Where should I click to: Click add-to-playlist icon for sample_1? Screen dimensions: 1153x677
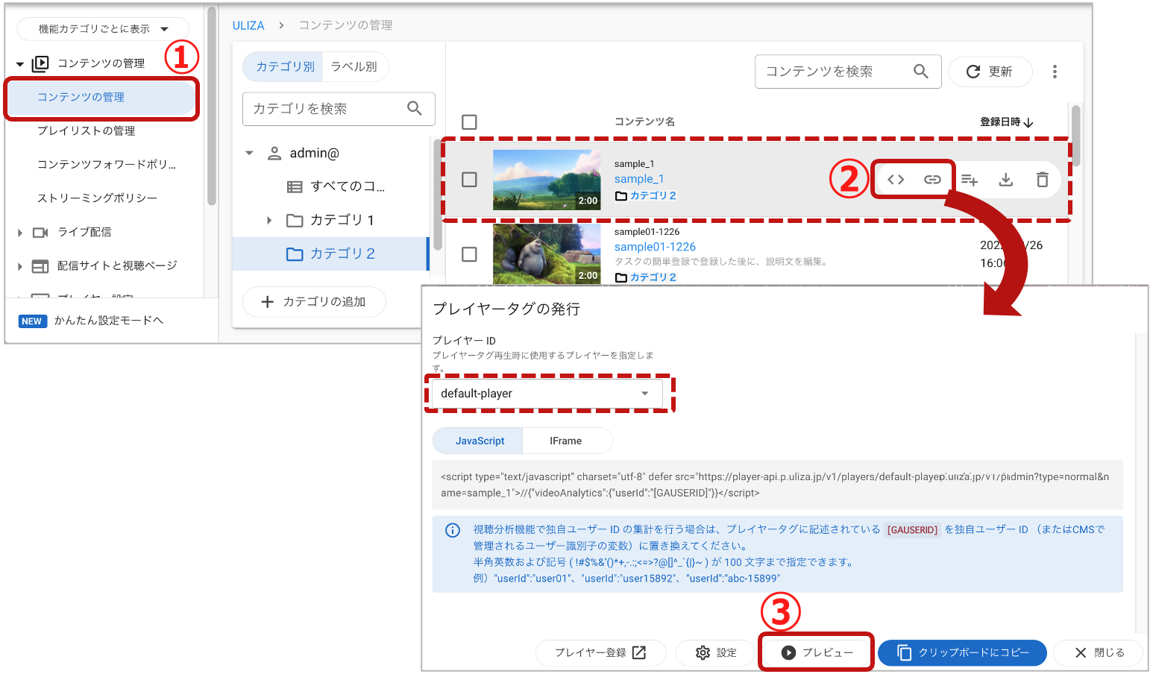tap(969, 180)
